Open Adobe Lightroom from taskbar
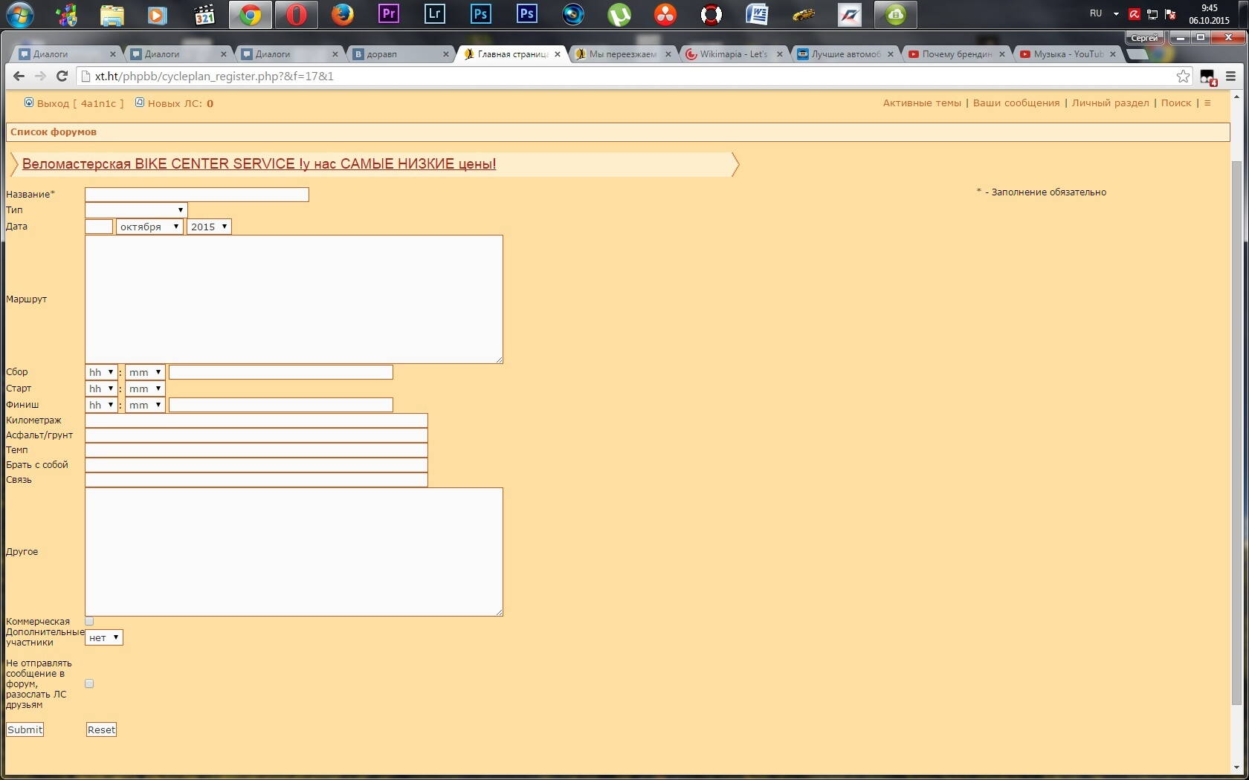 (x=435, y=14)
